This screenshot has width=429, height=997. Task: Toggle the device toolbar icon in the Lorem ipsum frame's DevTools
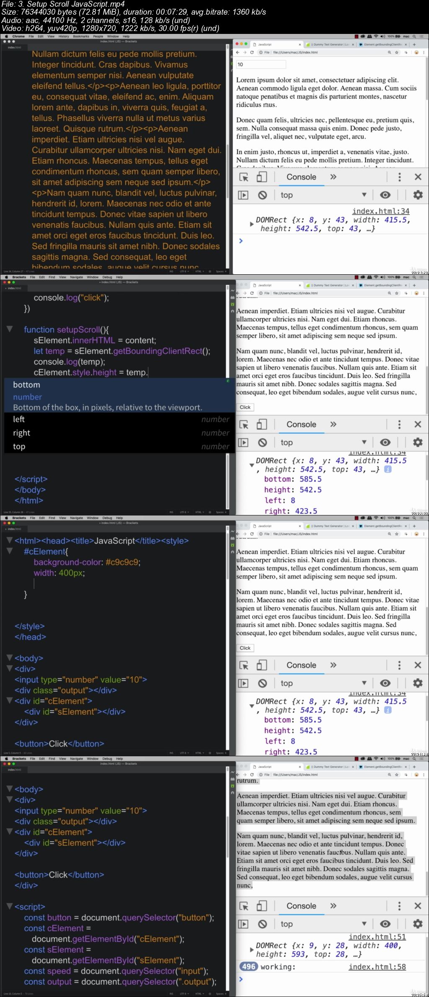[x=262, y=177]
